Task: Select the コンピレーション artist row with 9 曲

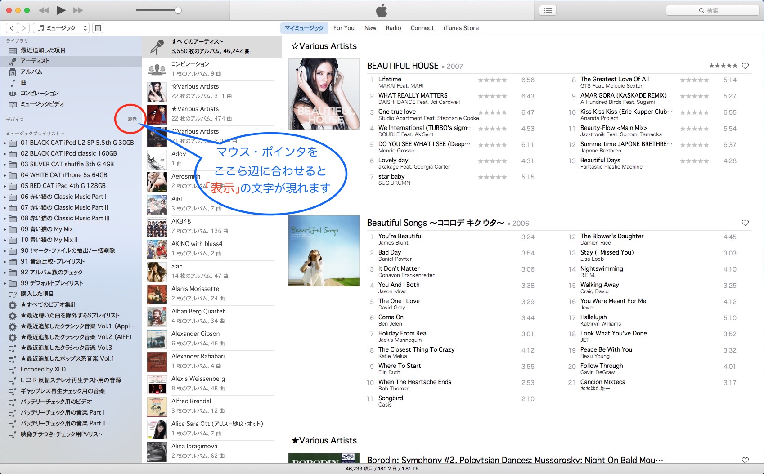Action: point(212,69)
